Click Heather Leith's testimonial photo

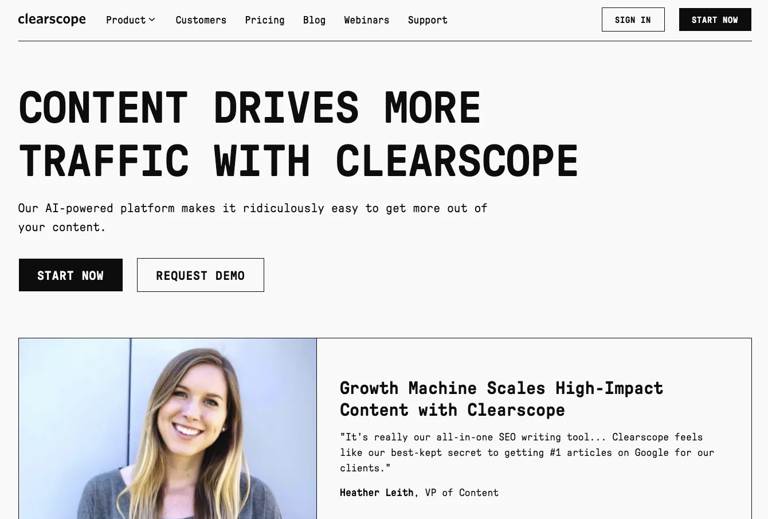[167, 428]
